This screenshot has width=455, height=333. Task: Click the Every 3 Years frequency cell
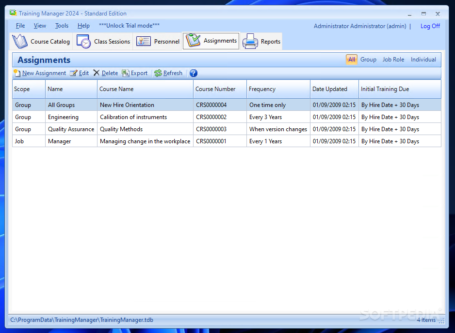[278, 117]
